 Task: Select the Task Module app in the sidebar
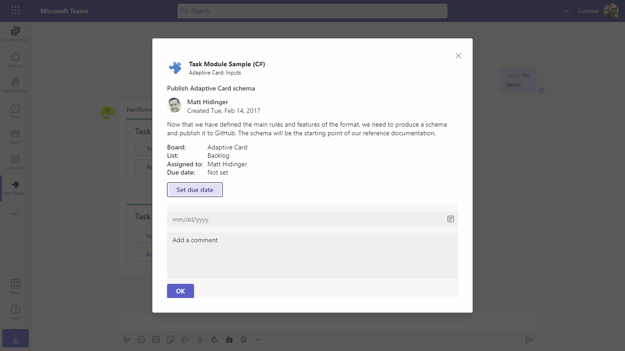(x=15, y=187)
